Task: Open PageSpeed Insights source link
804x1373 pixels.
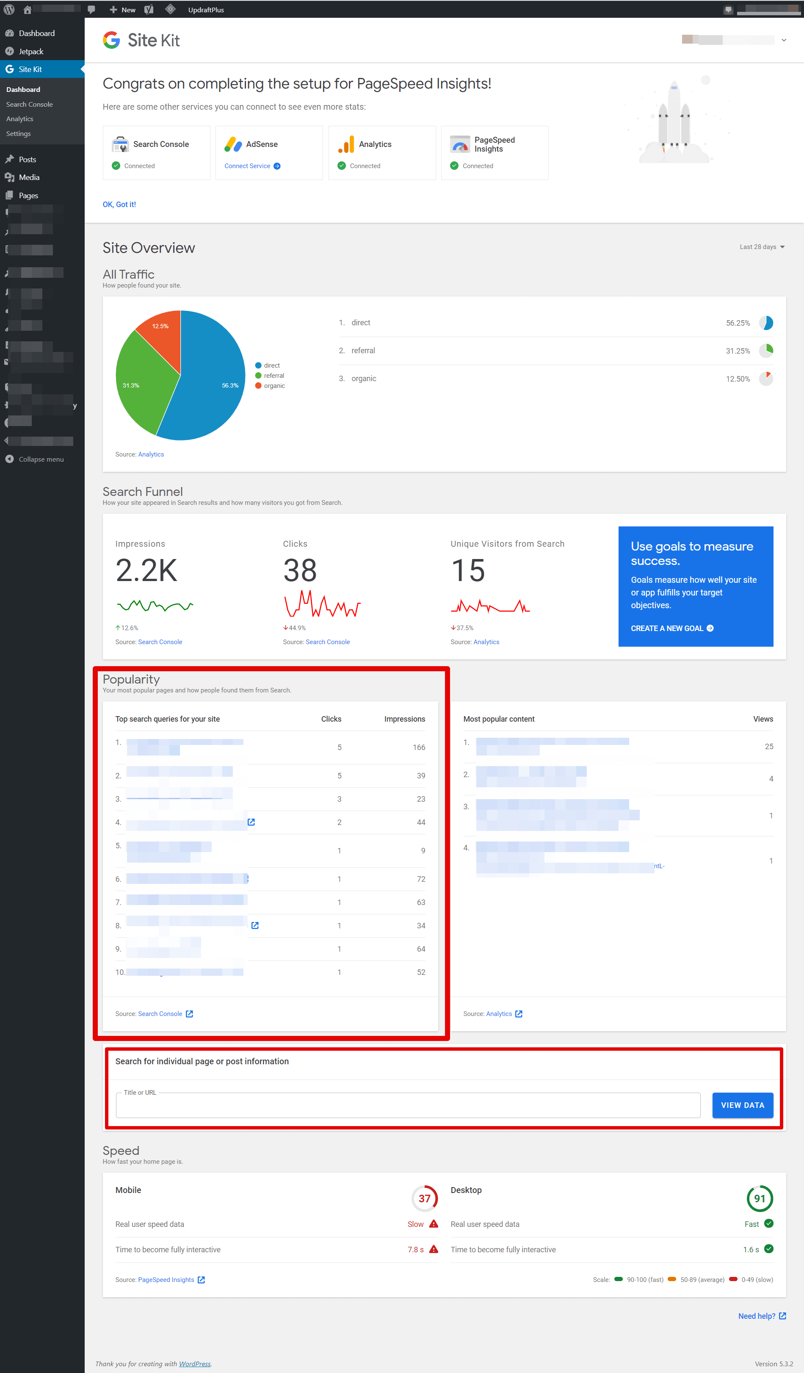Action: [x=166, y=1279]
